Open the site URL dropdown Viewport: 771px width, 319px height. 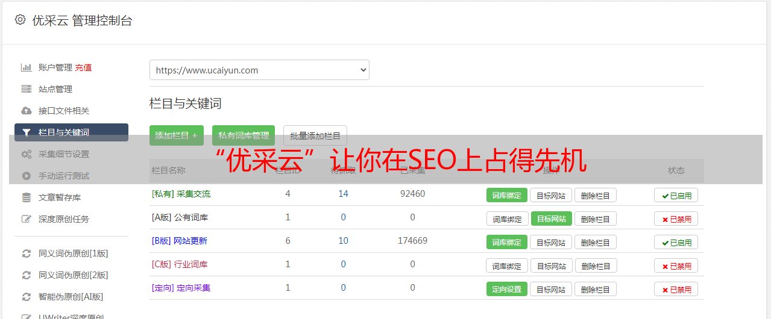point(259,70)
